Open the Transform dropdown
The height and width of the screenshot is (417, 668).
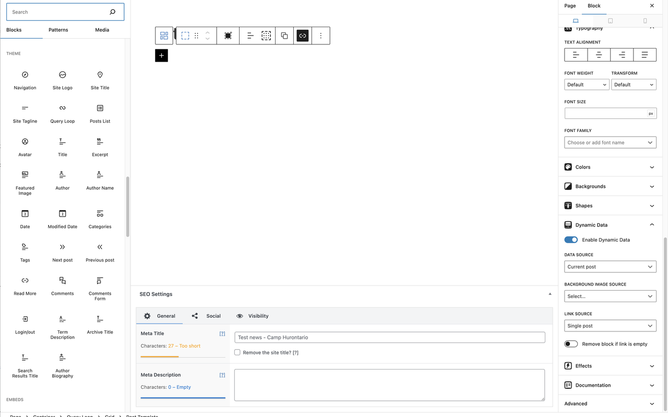tap(634, 85)
